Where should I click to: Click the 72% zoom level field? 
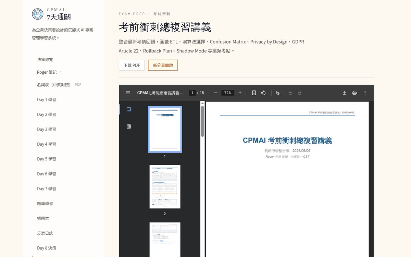tap(228, 93)
